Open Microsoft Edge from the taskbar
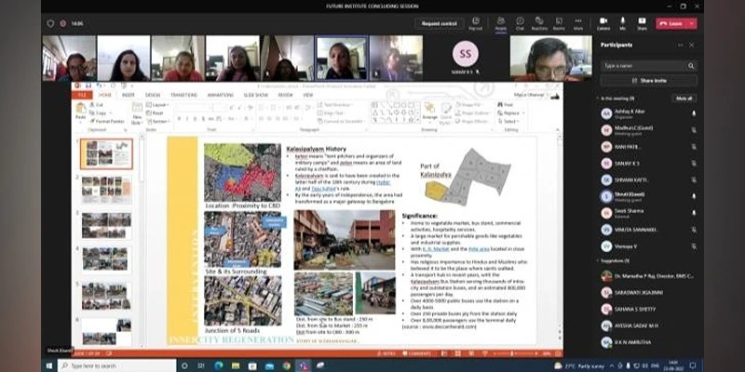The width and height of the screenshot is (745, 372). [218, 365]
